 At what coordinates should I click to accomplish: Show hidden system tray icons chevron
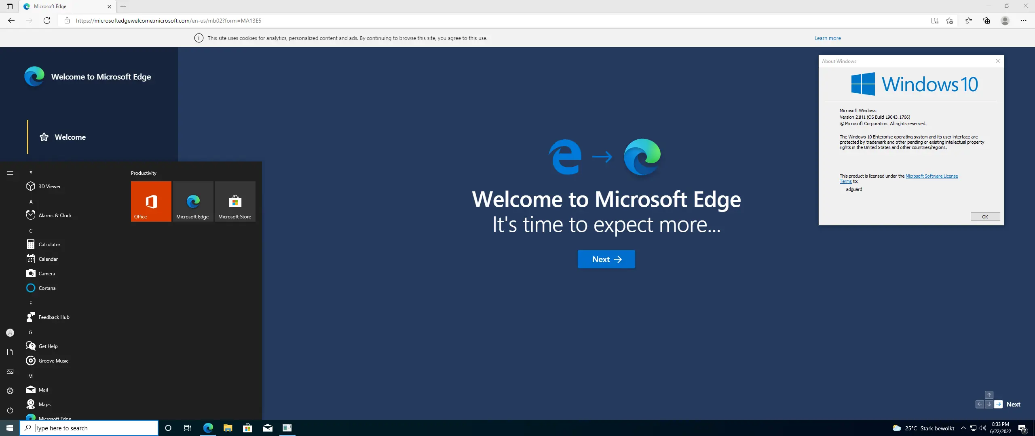(x=963, y=428)
